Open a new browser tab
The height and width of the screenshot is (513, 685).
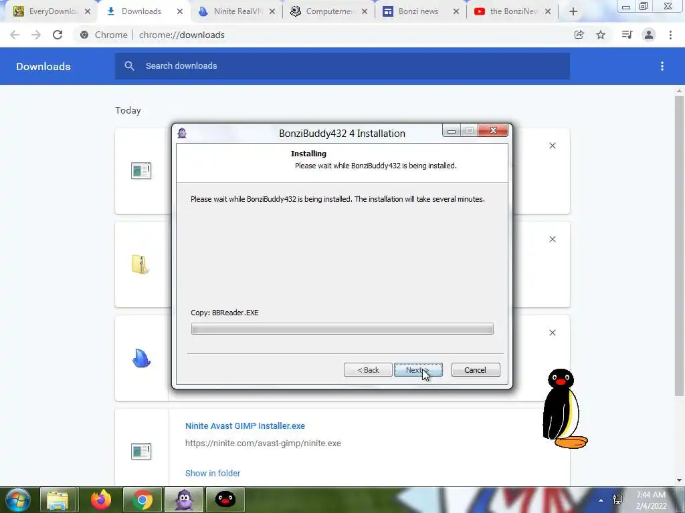[573, 11]
